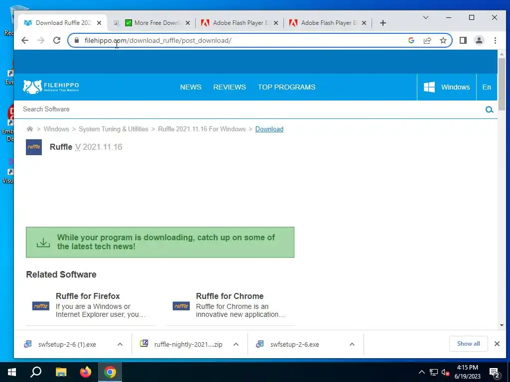Bookmark this page with the star
Screen dimensions: 510x382
443,40
